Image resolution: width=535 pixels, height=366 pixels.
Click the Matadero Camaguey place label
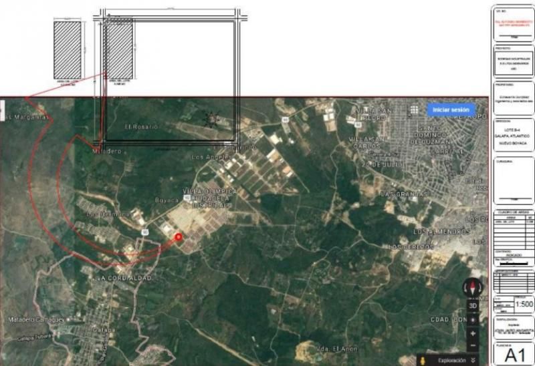[x=37, y=320]
